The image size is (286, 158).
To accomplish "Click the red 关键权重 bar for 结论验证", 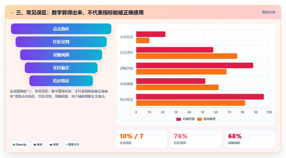I will tap(200, 97).
